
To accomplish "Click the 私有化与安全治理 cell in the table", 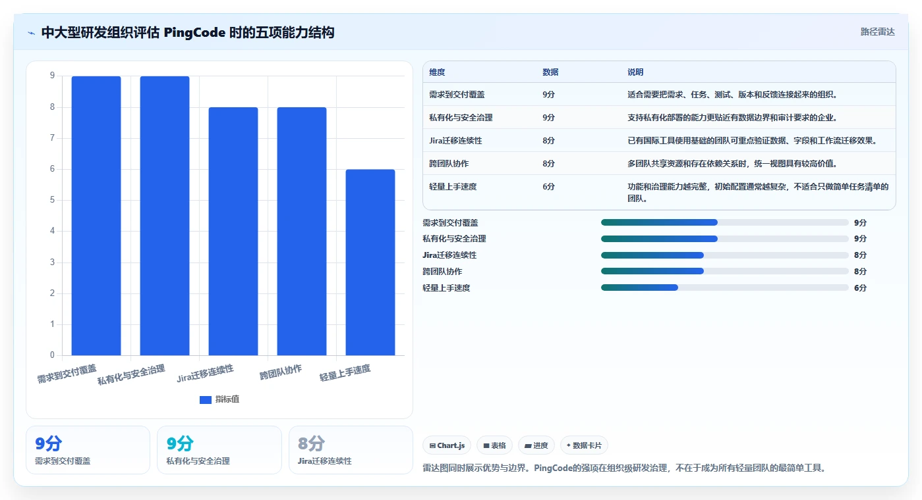I will click(x=461, y=118).
